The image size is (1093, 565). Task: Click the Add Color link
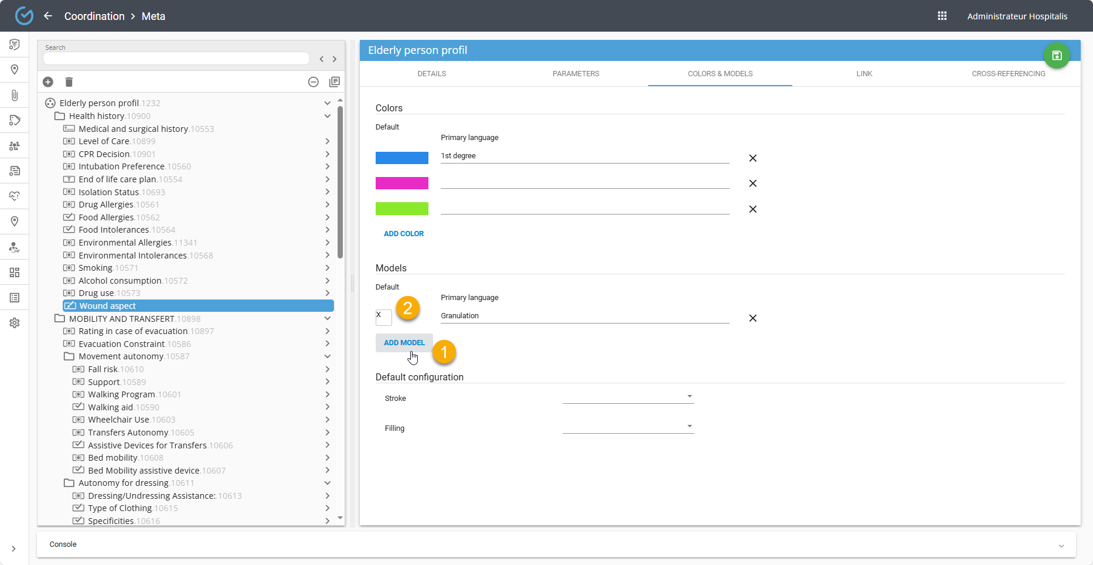click(403, 234)
